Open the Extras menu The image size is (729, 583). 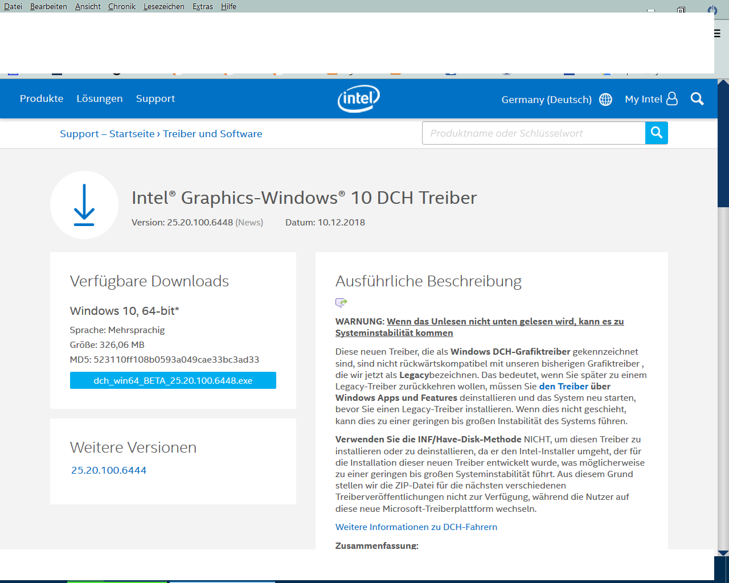(203, 6)
